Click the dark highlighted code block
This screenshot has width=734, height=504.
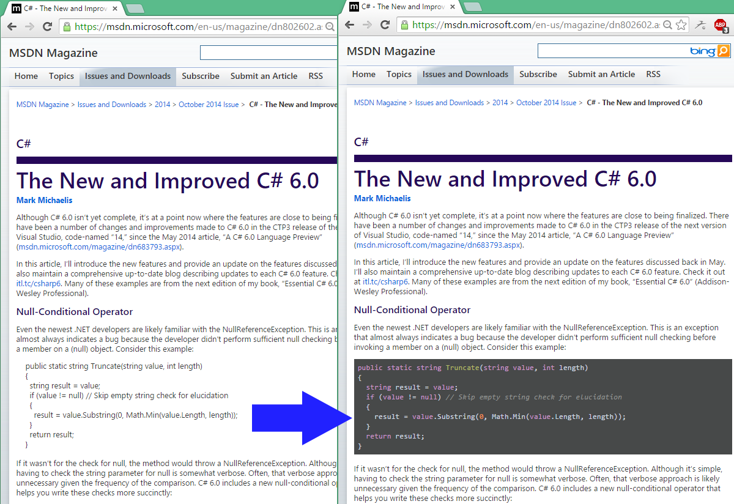543,407
